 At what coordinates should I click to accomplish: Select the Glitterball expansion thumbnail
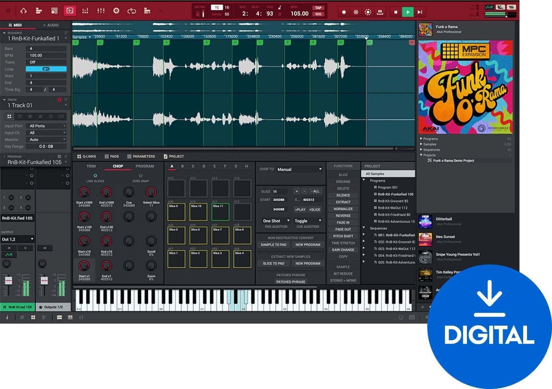click(425, 222)
